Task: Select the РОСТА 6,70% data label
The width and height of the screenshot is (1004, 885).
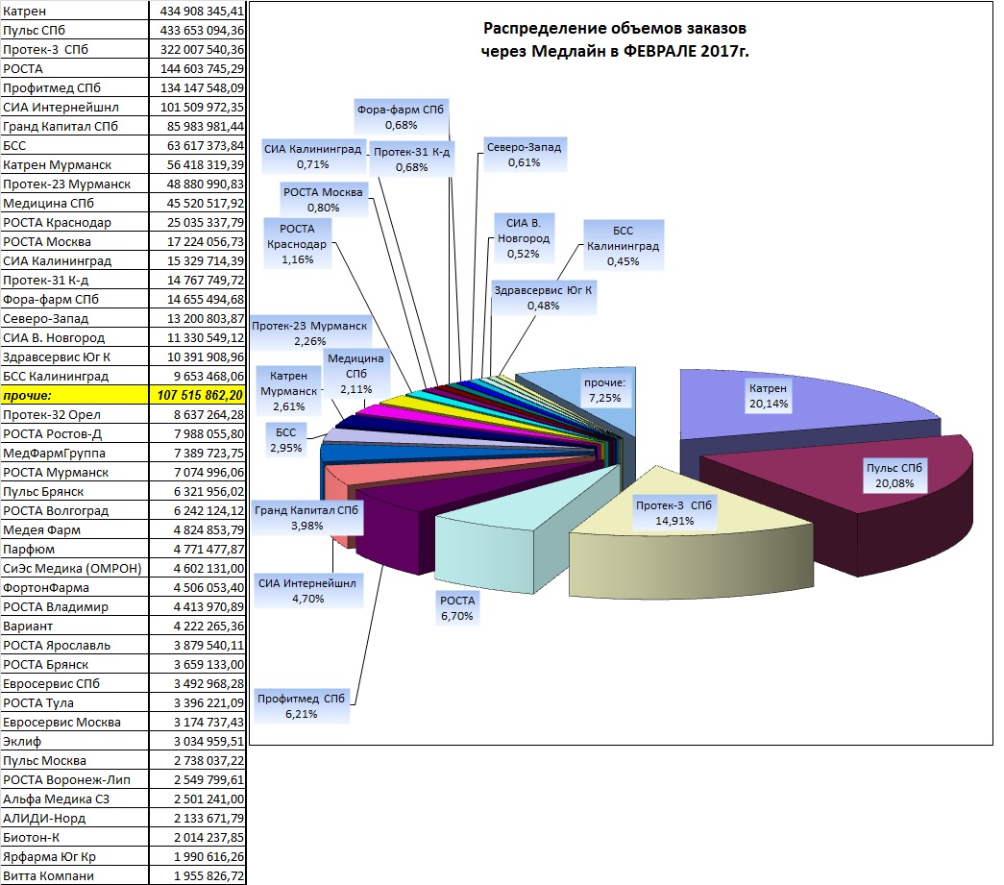Action: point(457,608)
